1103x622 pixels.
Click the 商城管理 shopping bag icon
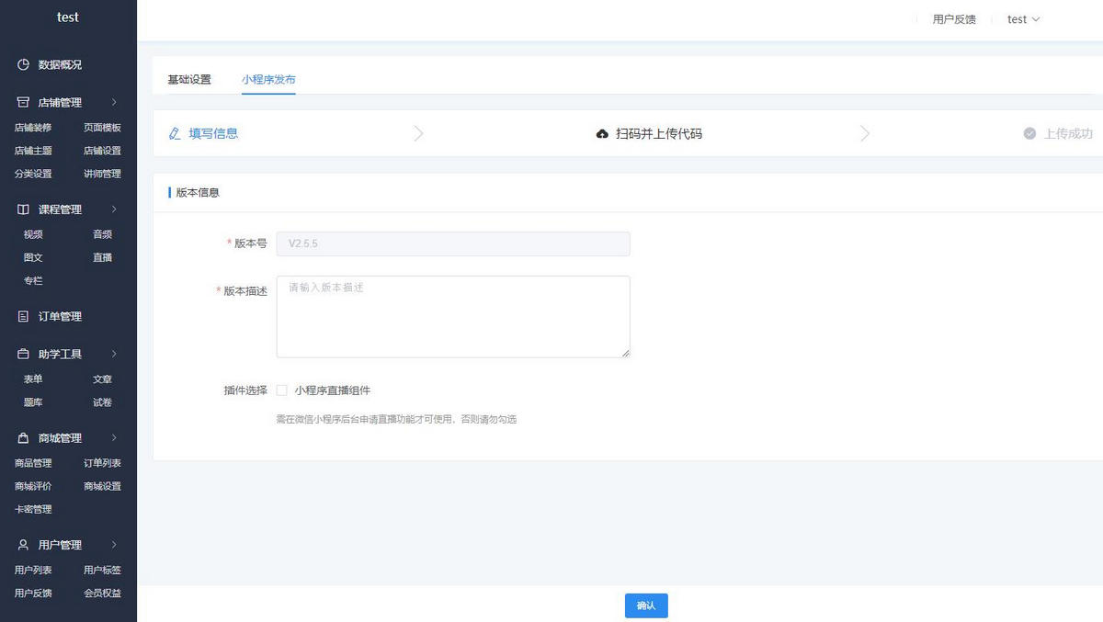[23, 438]
